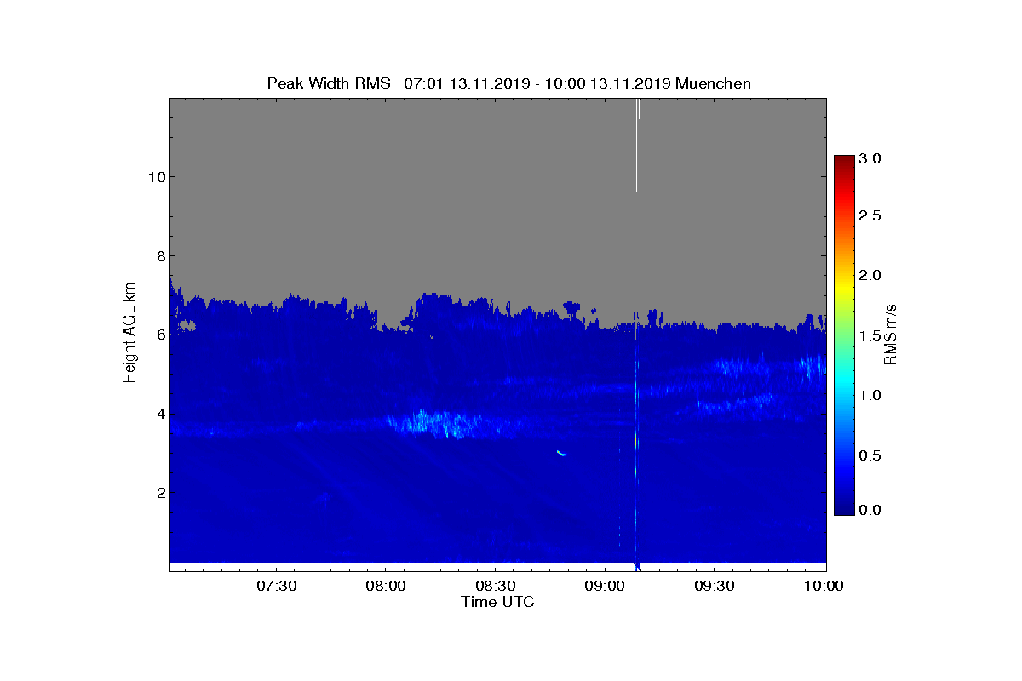Screen dimensions: 1022x681
Task: Click the white vertical line near 10 km
Action: tap(636, 145)
